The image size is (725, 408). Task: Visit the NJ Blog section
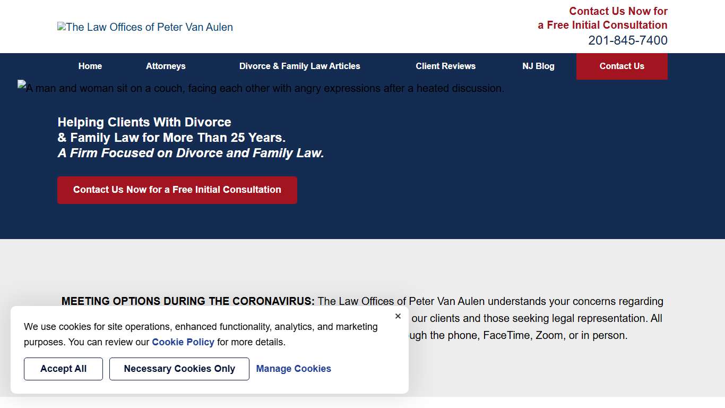[538, 66]
